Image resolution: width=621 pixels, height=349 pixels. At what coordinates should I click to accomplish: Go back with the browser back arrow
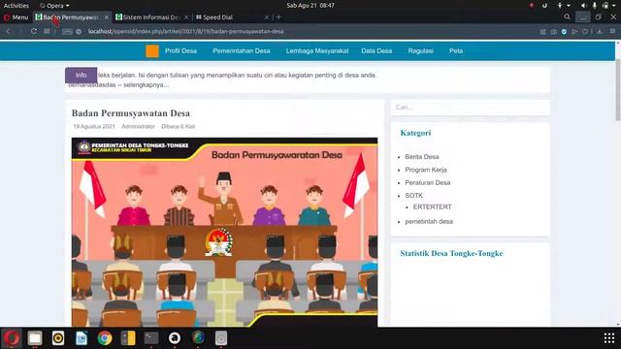(8, 31)
